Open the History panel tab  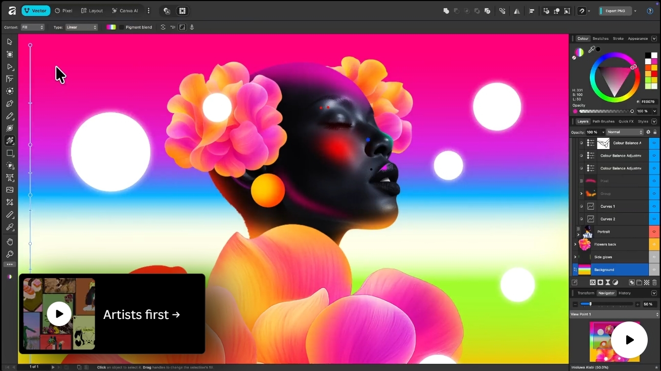tap(625, 293)
